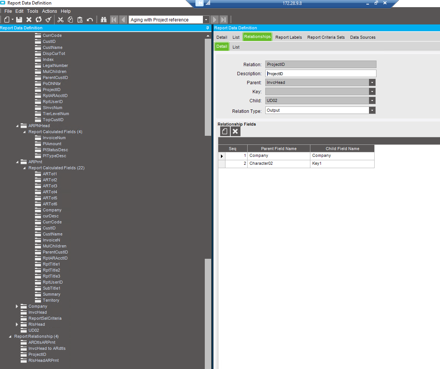Click the signal strength icon in remote bar
The image size is (440, 369).
[208, 3]
